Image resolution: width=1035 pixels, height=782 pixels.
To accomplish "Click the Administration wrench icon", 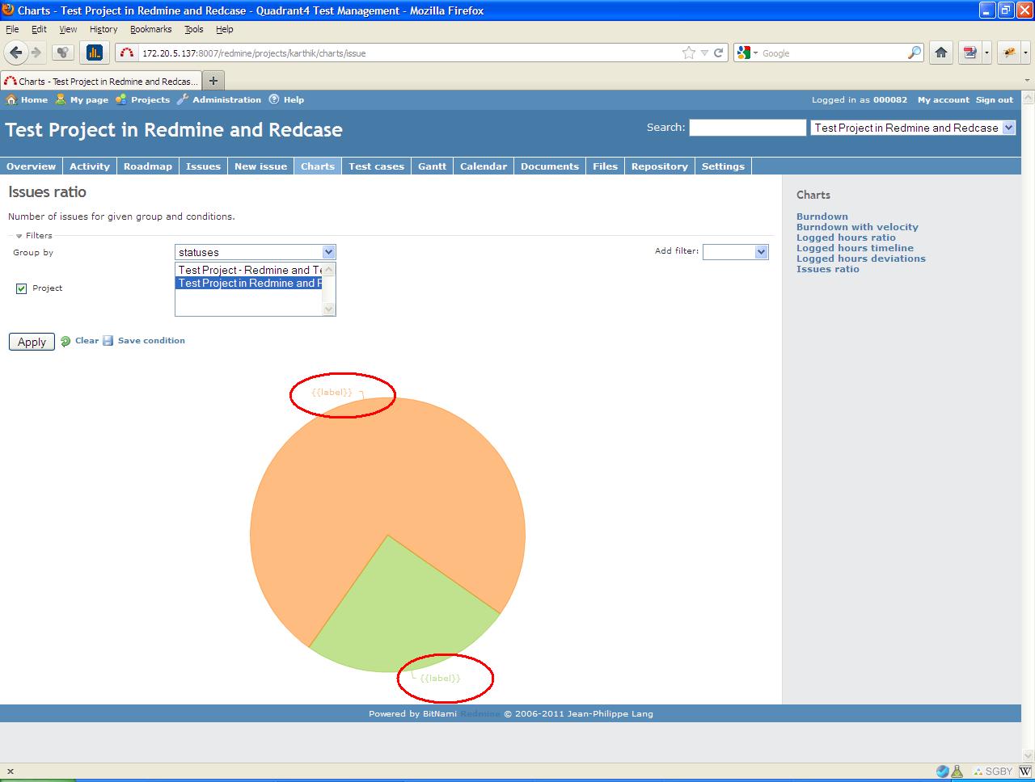I will tap(183, 99).
